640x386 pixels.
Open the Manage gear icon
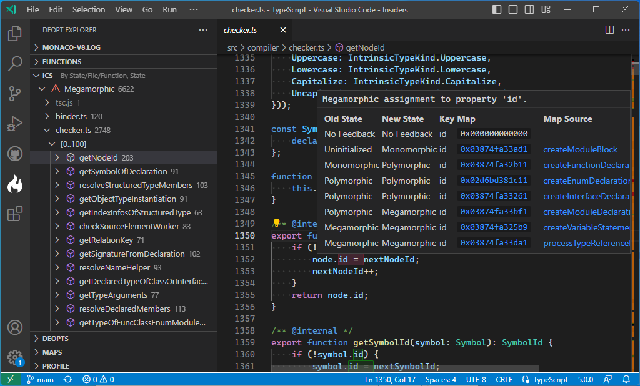coord(15,357)
